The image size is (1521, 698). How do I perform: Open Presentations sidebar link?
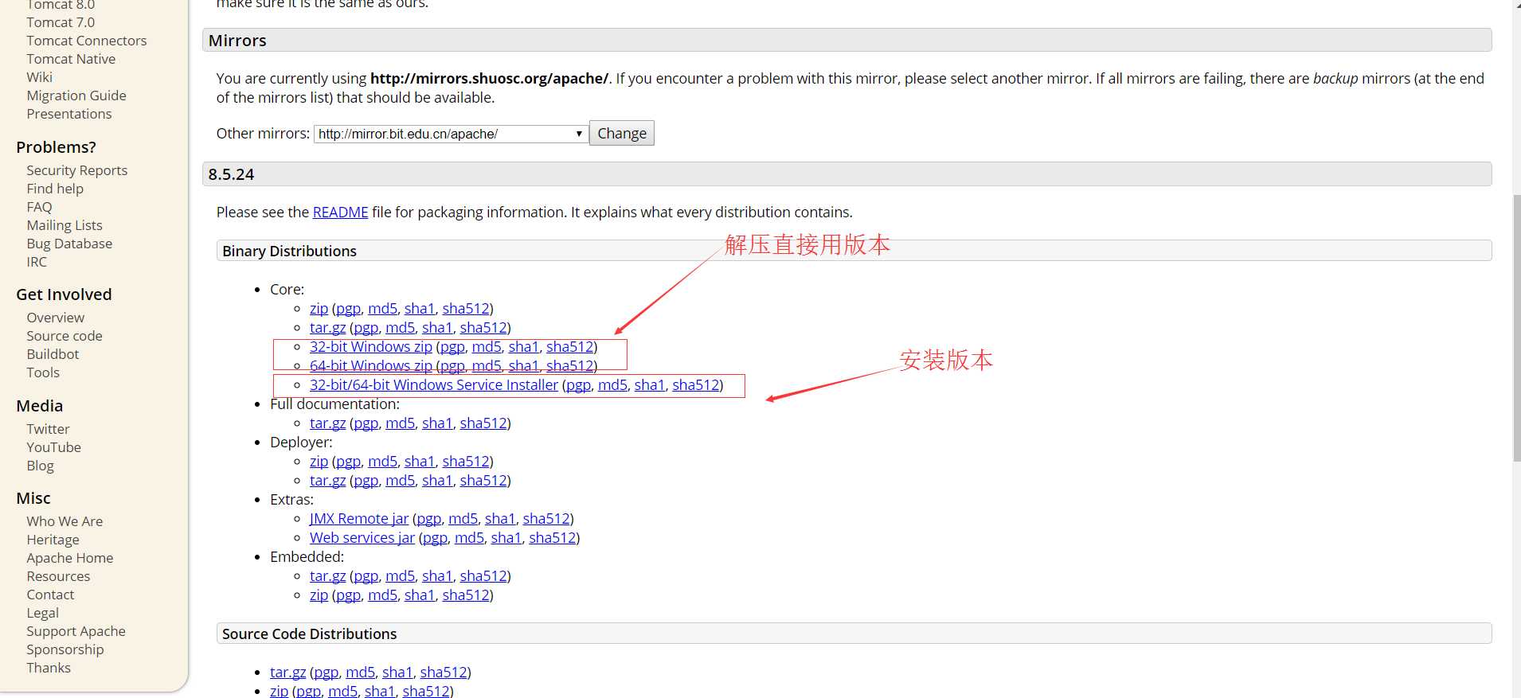tap(69, 114)
